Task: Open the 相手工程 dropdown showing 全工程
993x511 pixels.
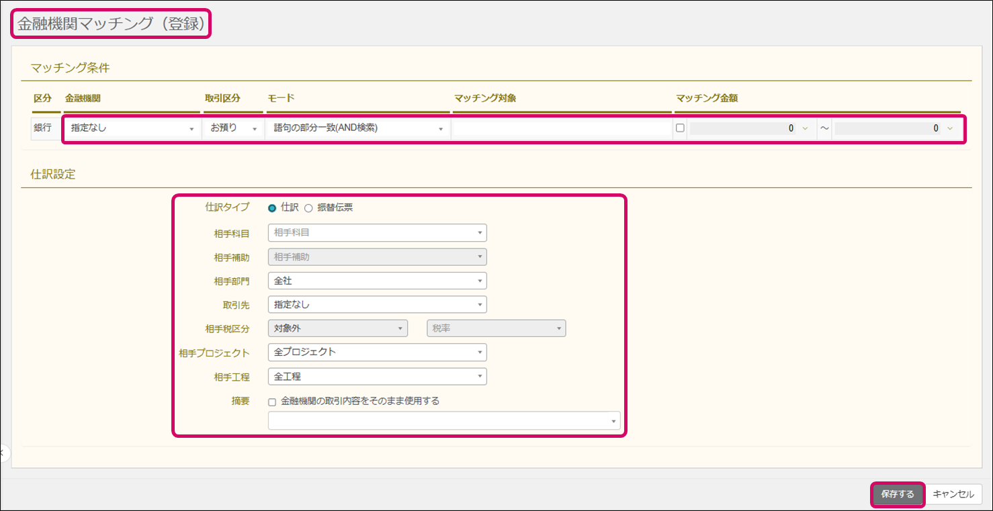Action: [376, 377]
